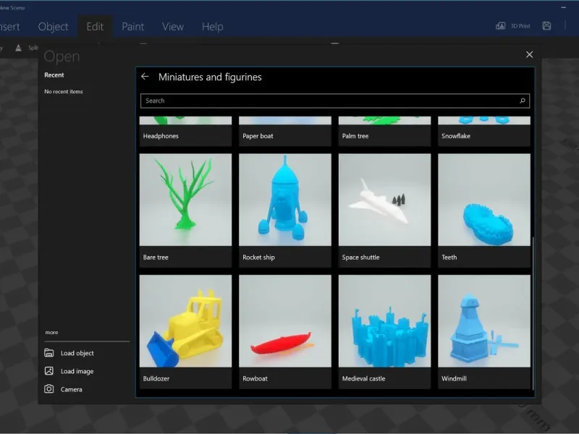Click the 3D Print label

tap(520, 26)
